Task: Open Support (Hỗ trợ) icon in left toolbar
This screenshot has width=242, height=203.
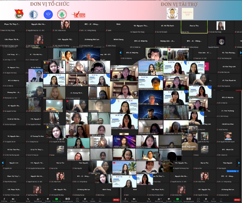Action: tap(77, 199)
